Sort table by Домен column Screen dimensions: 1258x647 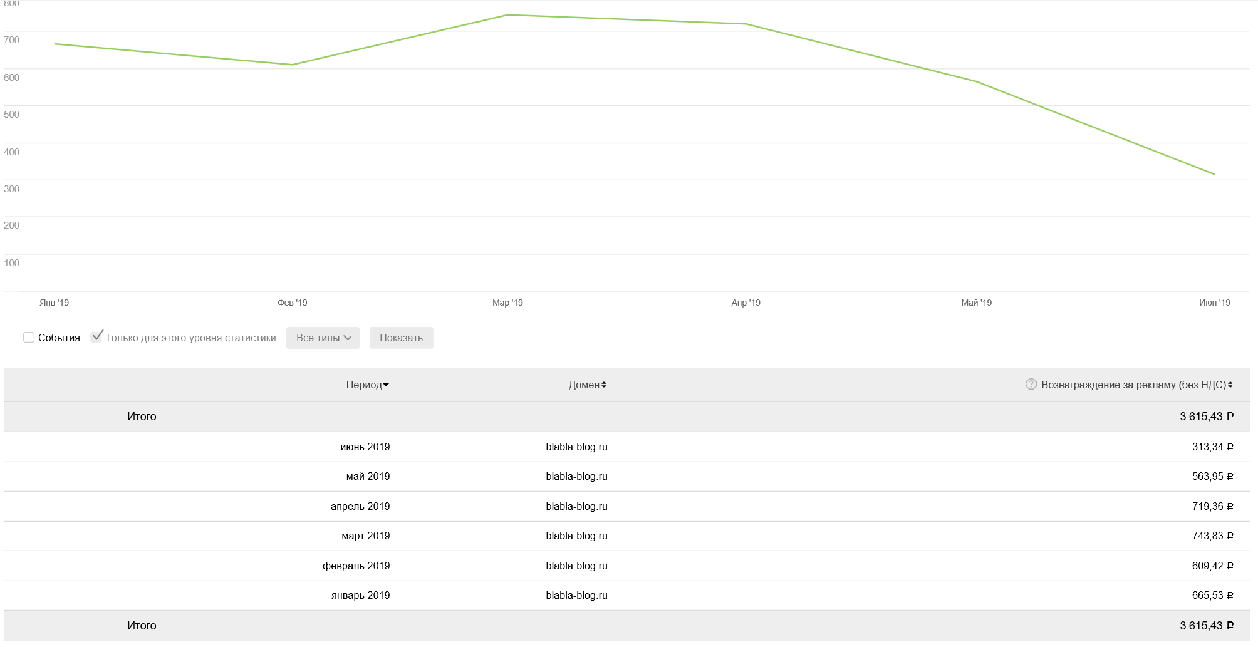click(587, 385)
